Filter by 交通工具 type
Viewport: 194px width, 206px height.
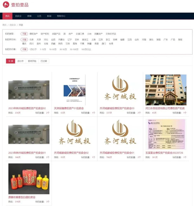(x=80, y=34)
